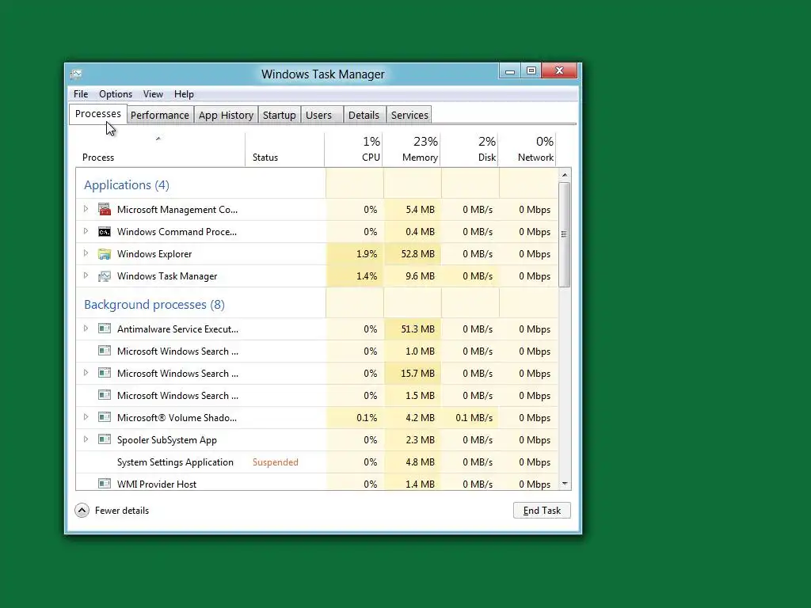Click the 0.1% CPU value
The image size is (811, 608).
(x=367, y=418)
